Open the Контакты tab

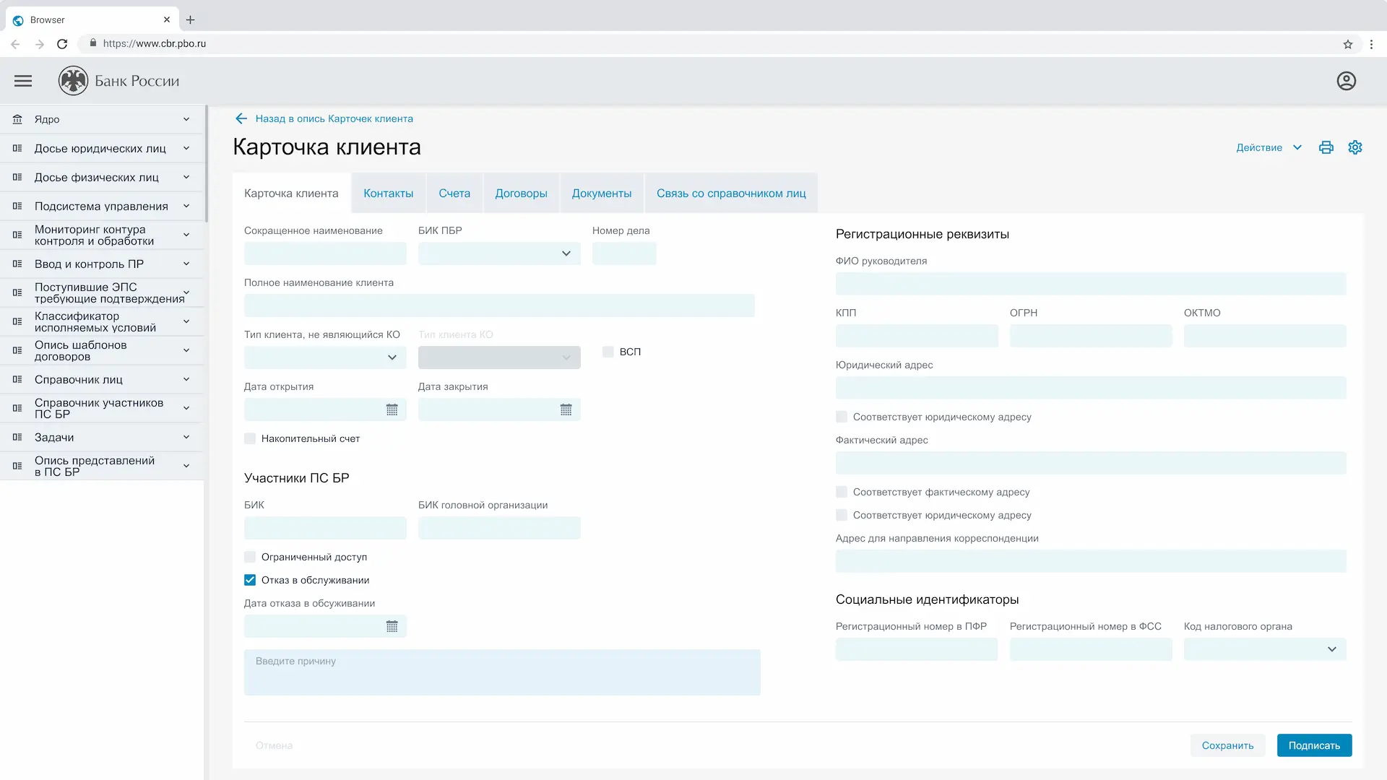tap(388, 193)
